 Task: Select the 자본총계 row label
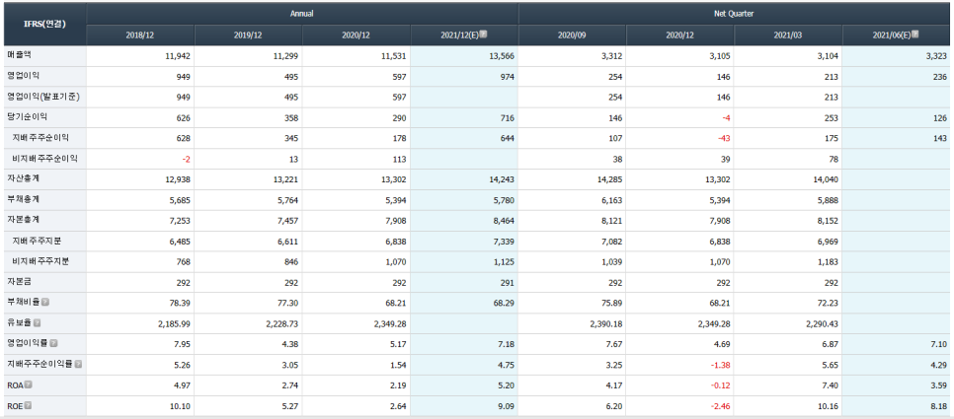pyautogui.click(x=23, y=220)
